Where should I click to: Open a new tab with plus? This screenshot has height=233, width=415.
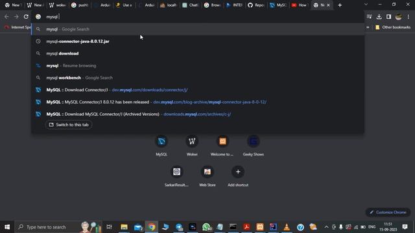click(340, 5)
